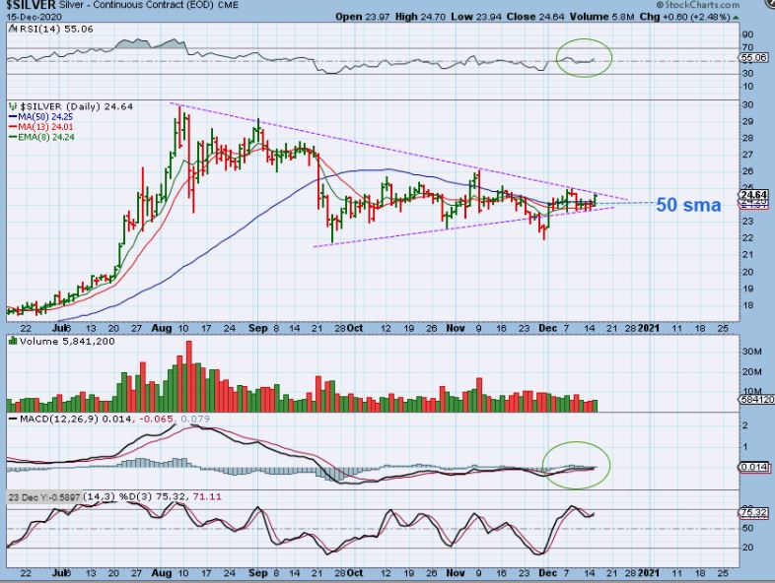This screenshot has height=583, width=775.
Task: Click the 0.014 value tag on MACD axis
Action: (x=754, y=467)
